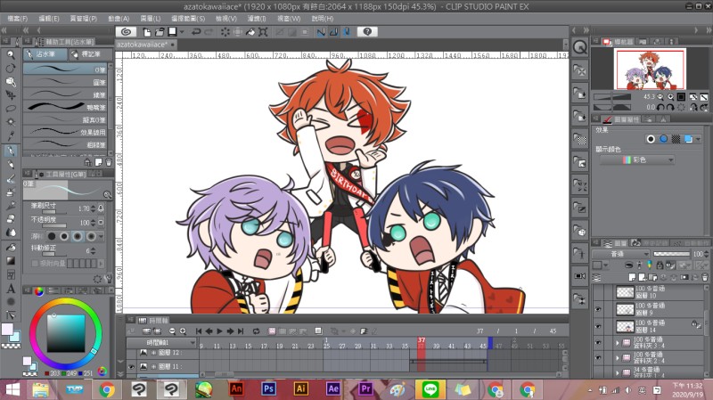This screenshot has height=400, width=713.
Task: Zoom out on the timeline
Action: click(x=172, y=331)
